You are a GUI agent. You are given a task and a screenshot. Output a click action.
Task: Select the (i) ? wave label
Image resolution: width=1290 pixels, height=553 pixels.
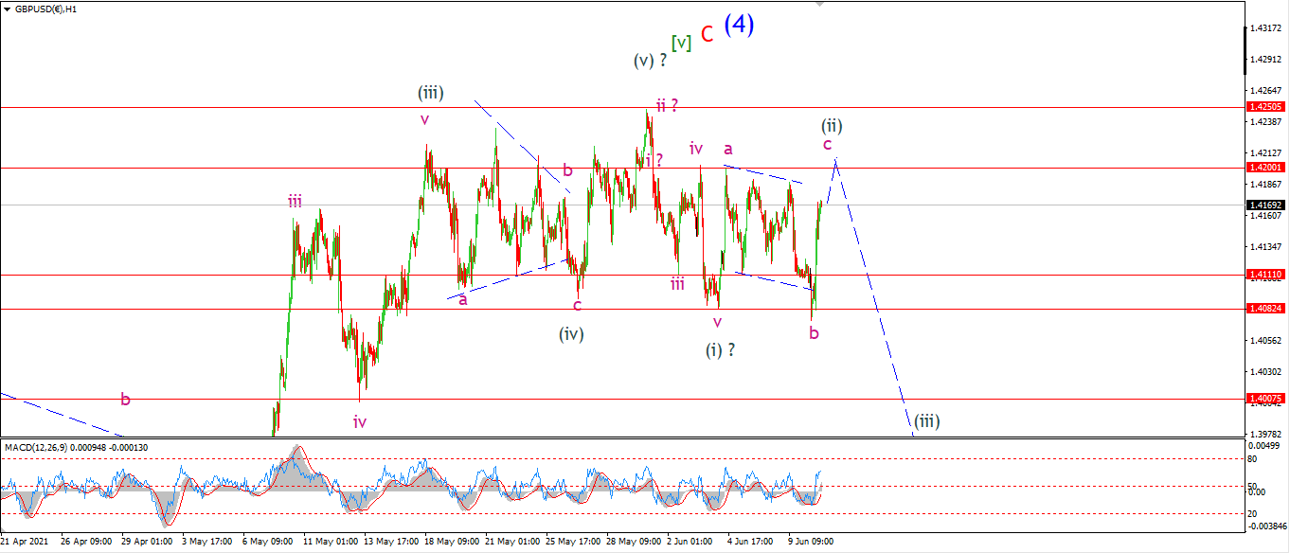(x=721, y=349)
